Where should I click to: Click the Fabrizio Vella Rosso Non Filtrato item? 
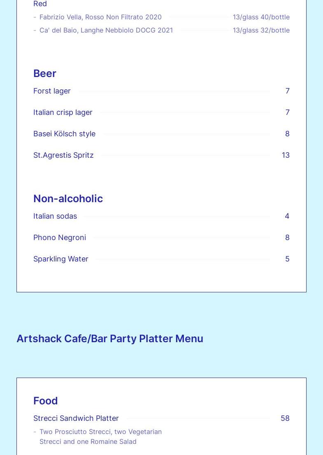100,17
